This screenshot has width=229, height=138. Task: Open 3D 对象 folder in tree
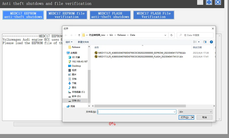click(x=76, y=57)
